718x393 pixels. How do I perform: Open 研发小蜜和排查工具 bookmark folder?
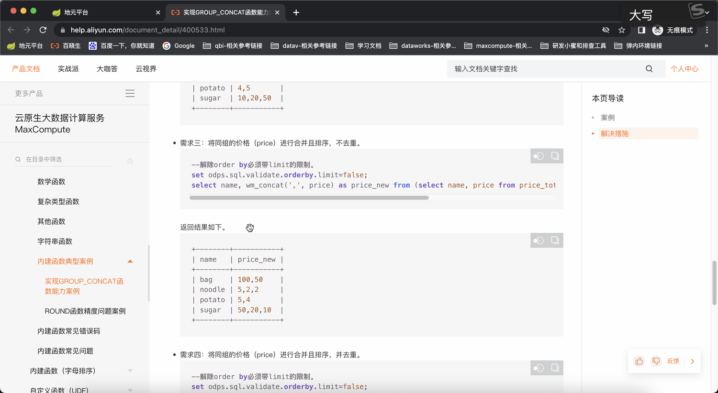573,46
